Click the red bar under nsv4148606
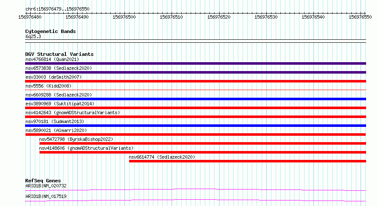 point(203,152)
